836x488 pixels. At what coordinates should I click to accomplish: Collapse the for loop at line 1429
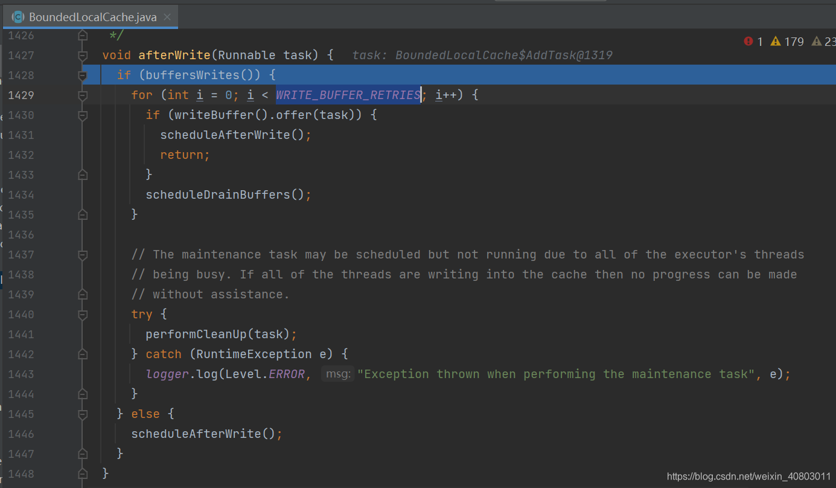pos(83,95)
